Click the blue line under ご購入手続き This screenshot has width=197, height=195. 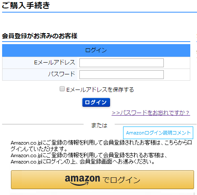(100, 12)
